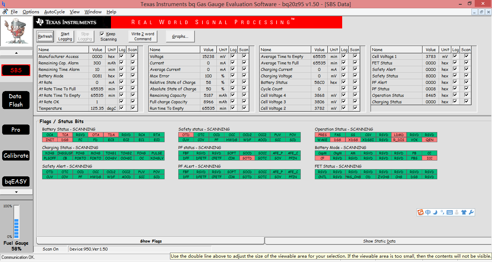The image size is (492, 262).
Task: Click the down arrow below the bqEASY button
Action: (16, 192)
